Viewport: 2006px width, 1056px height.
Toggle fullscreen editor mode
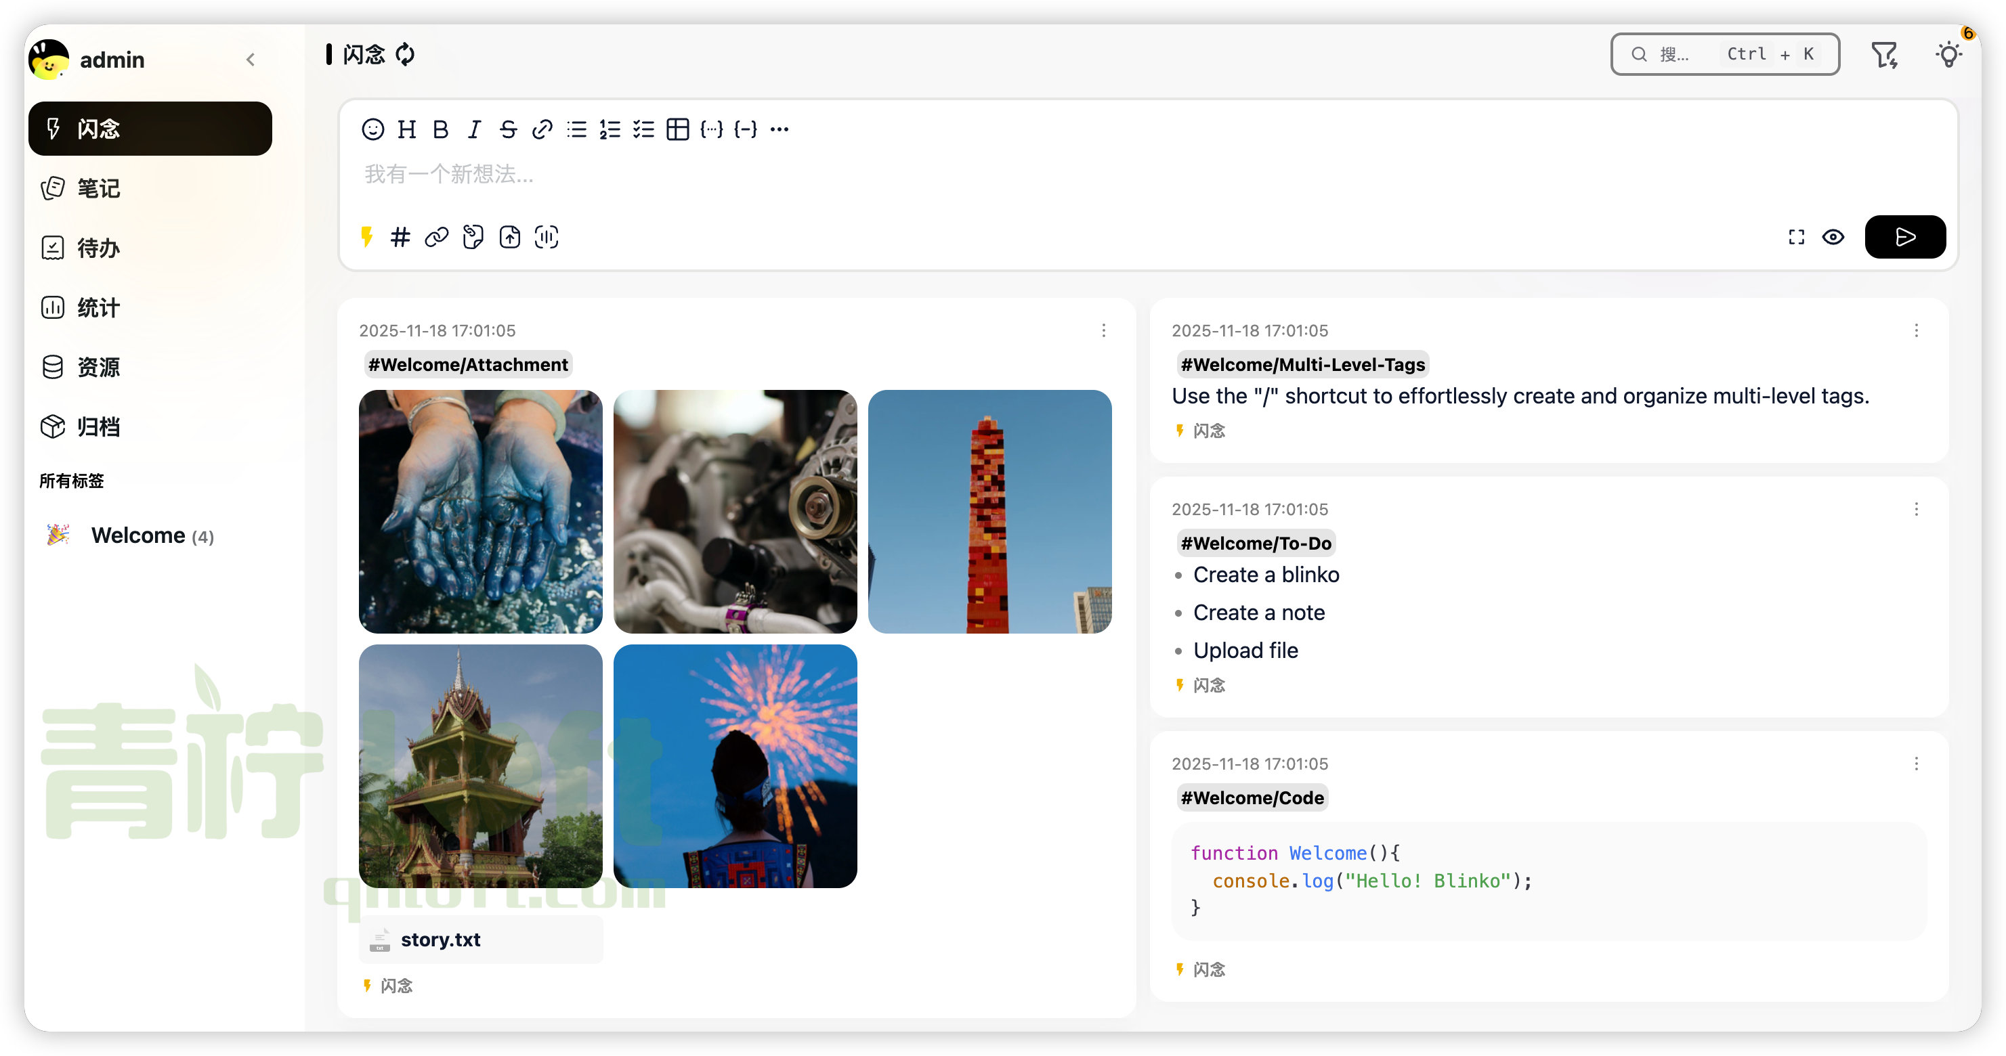pyautogui.click(x=1797, y=236)
